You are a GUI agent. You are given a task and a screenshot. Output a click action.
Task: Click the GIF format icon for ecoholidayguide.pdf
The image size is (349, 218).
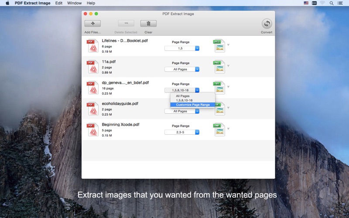click(x=220, y=109)
